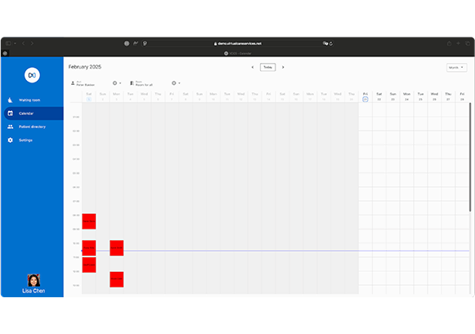
Task: Open the Safari sidebar options arrow
Action: pyautogui.click(x=15, y=43)
